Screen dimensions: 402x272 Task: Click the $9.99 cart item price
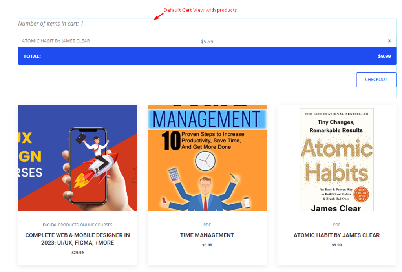coord(207,41)
